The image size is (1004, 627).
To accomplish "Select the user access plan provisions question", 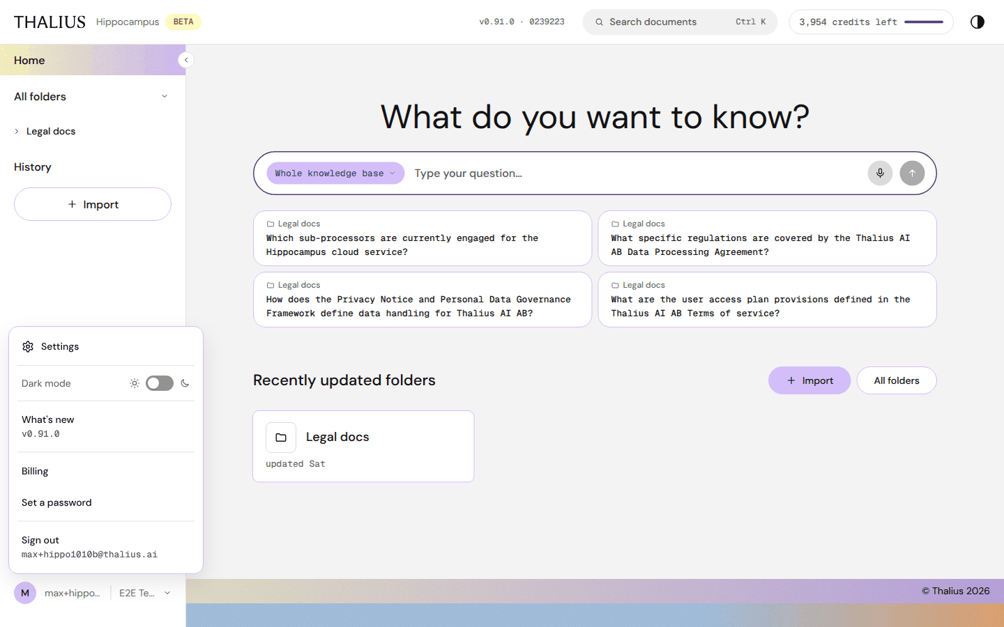I will point(767,300).
